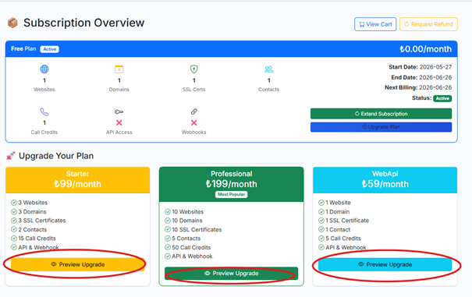
Task: Click the ₺0.00/month price text
Action: click(426, 49)
